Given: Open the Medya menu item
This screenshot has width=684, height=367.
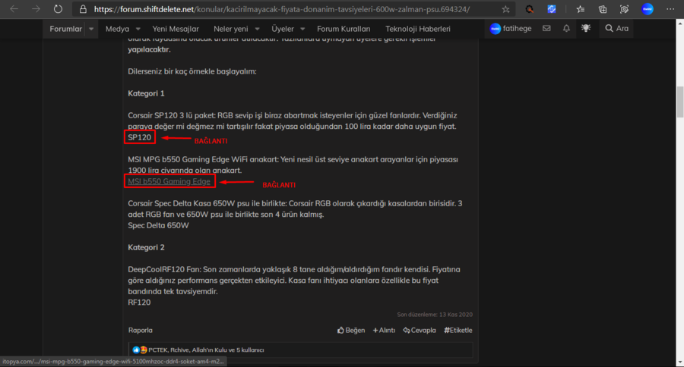Looking at the screenshot, I should pos(117,29).
